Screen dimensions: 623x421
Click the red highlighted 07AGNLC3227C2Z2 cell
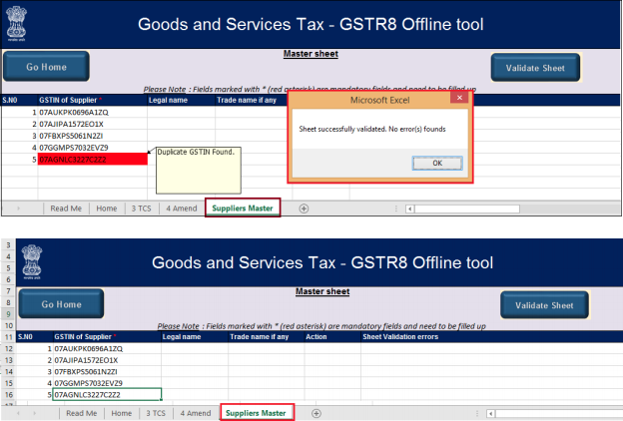[93, 160]
